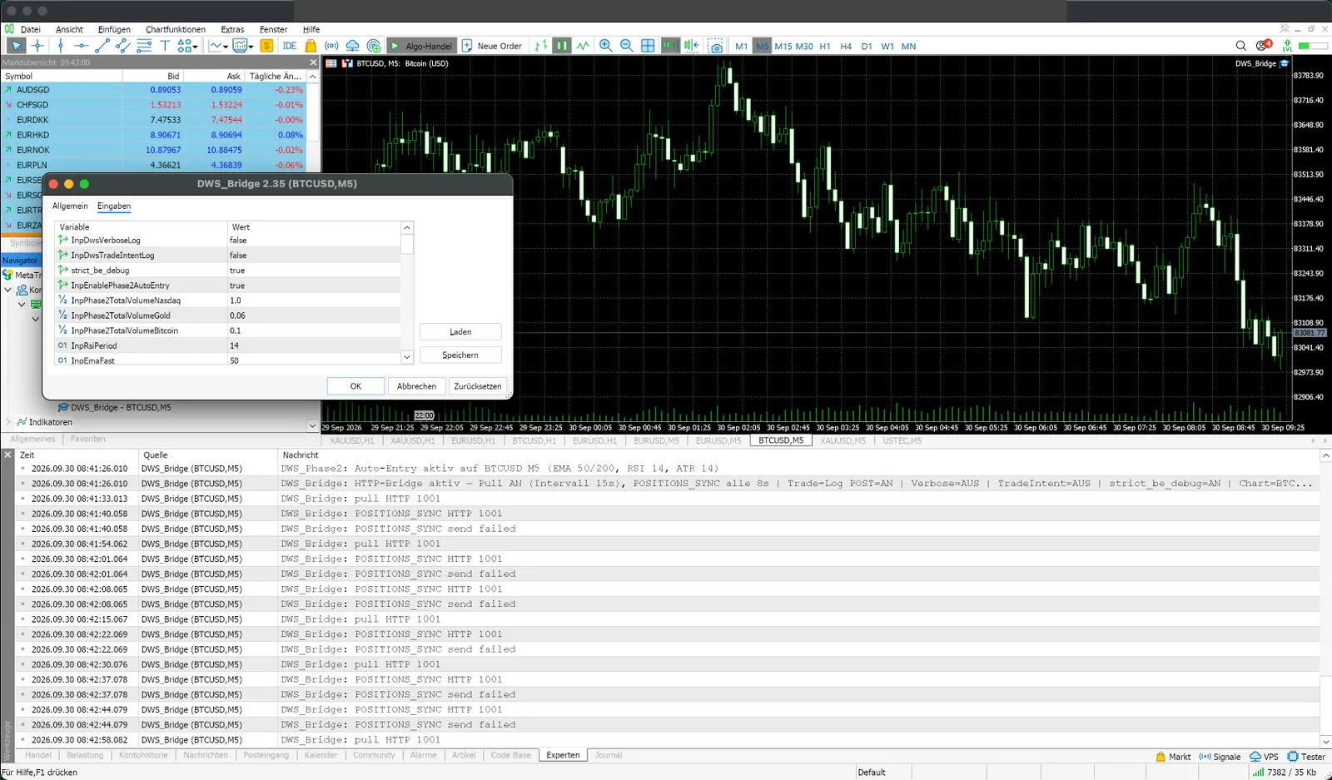Select the crosshair cursor tool
The image size is (1332, 780).
[x=37, y=46]
